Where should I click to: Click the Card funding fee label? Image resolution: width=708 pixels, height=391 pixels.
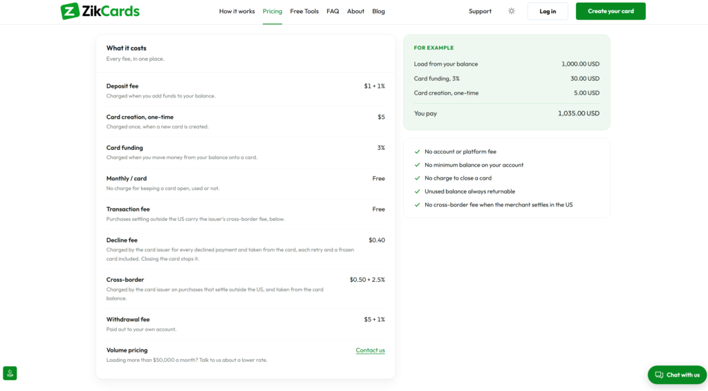124,147
